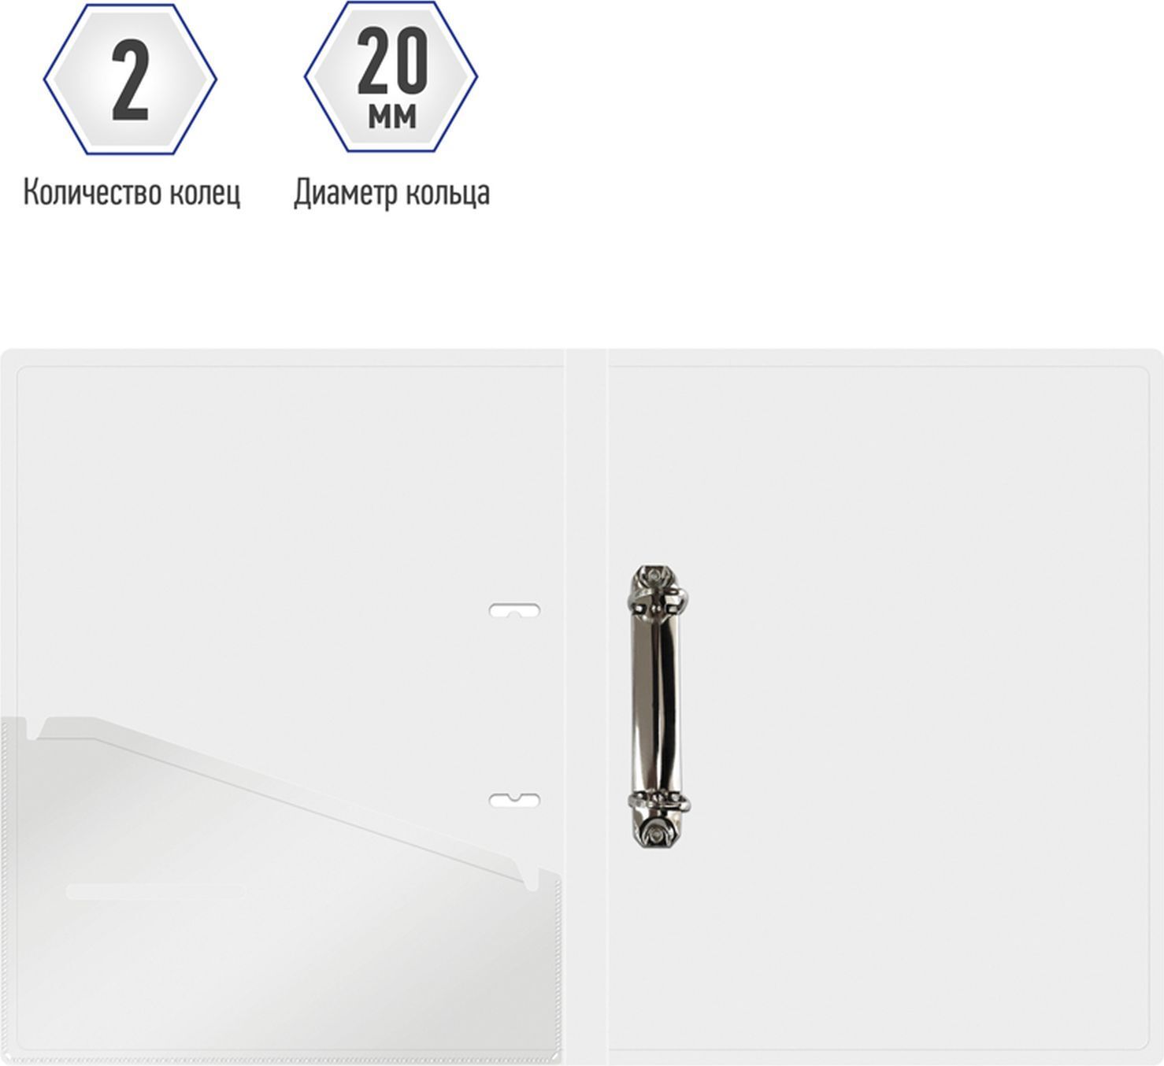Select the 'Количество колец' label text

point(132,192)
